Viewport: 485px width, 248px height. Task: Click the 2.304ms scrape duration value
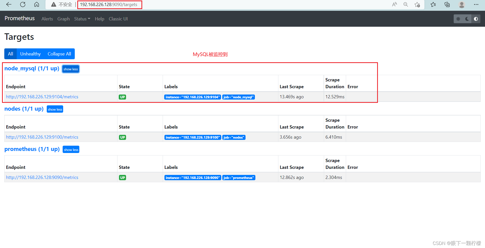pyautogui.click(x=334, y=177)
